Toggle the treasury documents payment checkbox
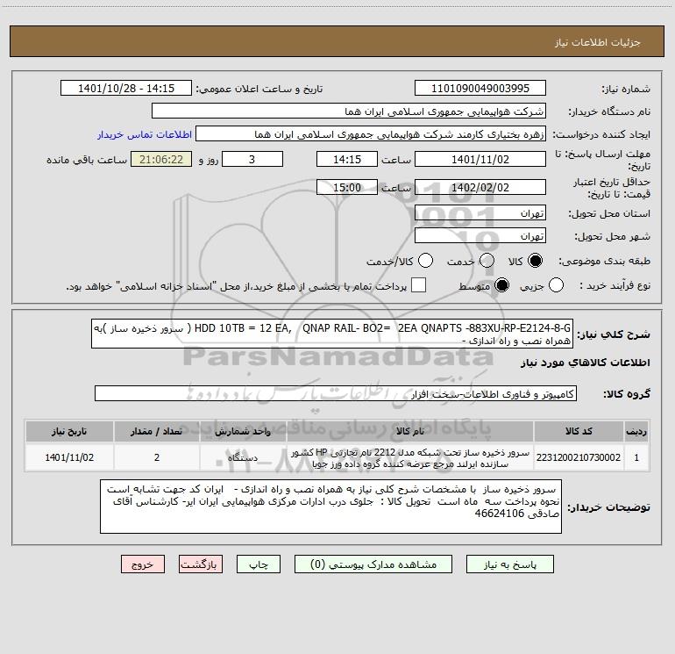Screen dimensions: 675x654 419,286
